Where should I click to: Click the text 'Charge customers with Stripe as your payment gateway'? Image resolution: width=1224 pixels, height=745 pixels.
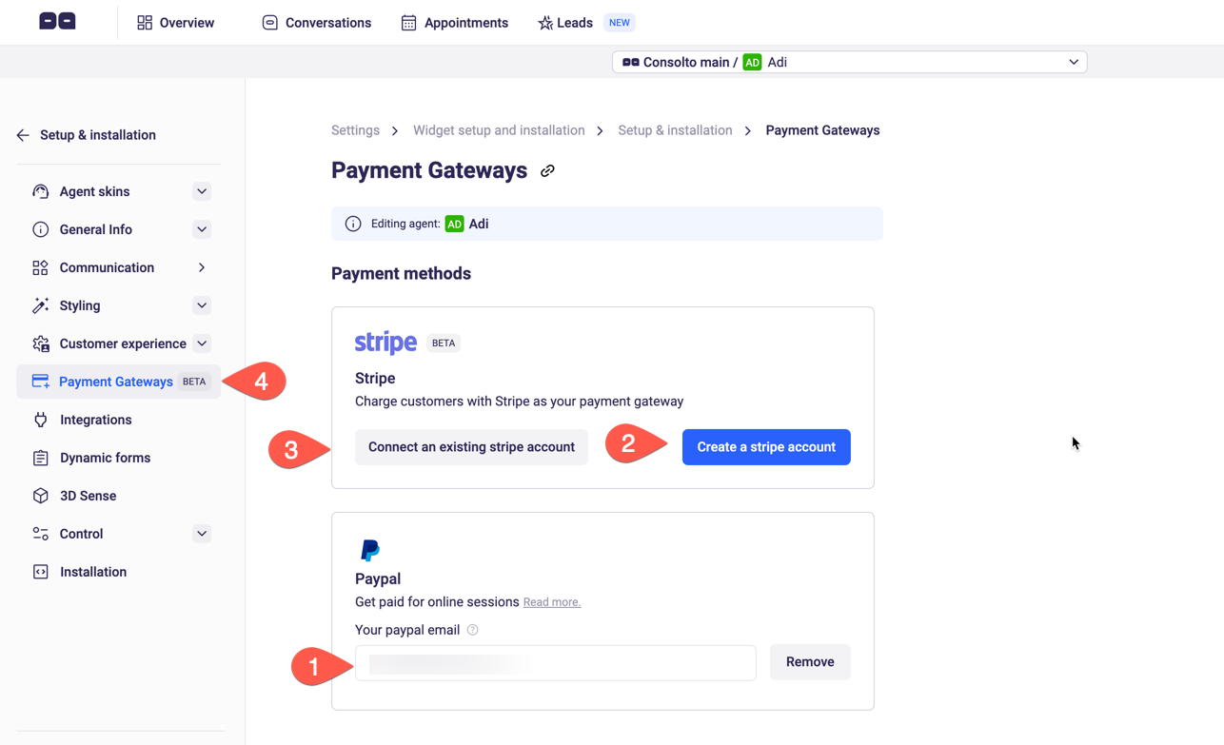pyautogui.click(x=519, y=402)
